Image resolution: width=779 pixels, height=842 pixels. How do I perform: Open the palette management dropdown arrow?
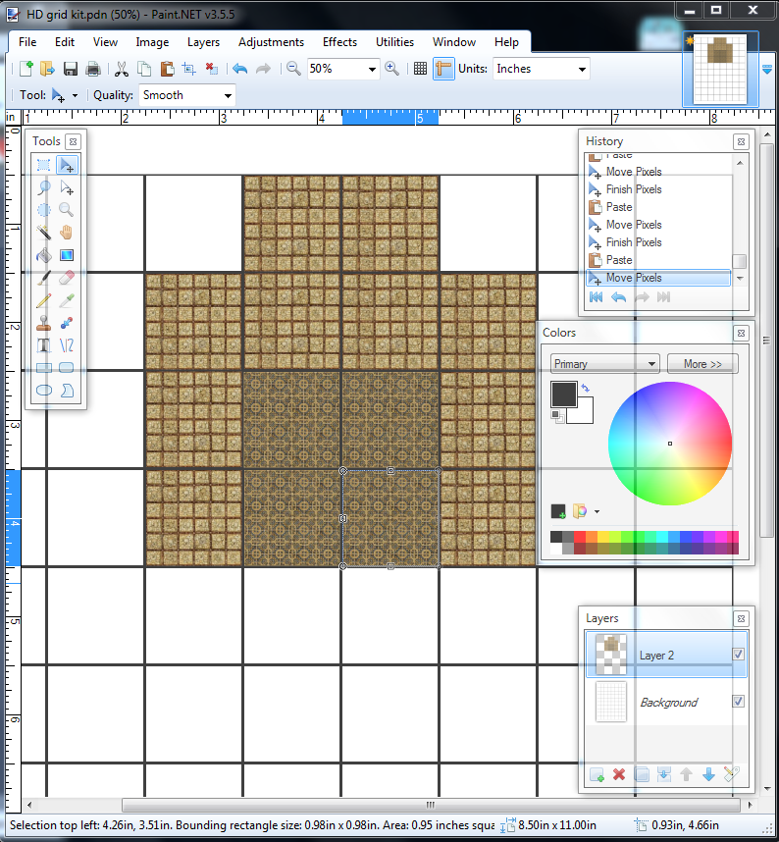[597, 511]
